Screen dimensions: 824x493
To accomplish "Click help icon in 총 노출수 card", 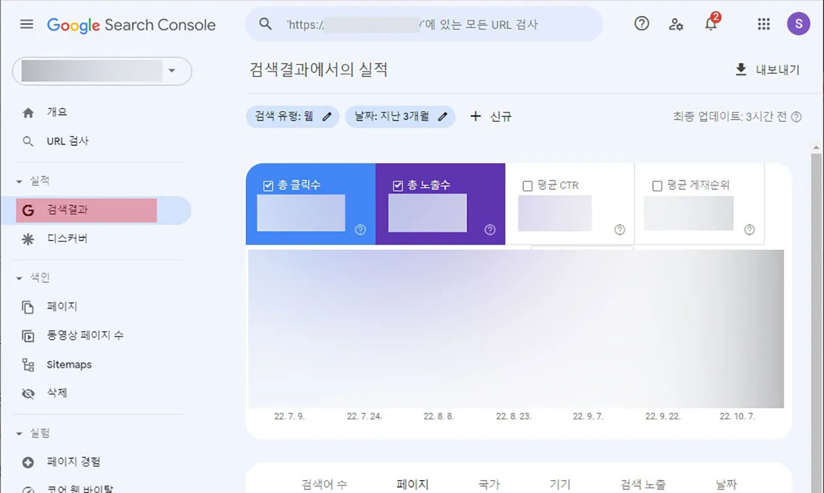I will click(490, 230).
